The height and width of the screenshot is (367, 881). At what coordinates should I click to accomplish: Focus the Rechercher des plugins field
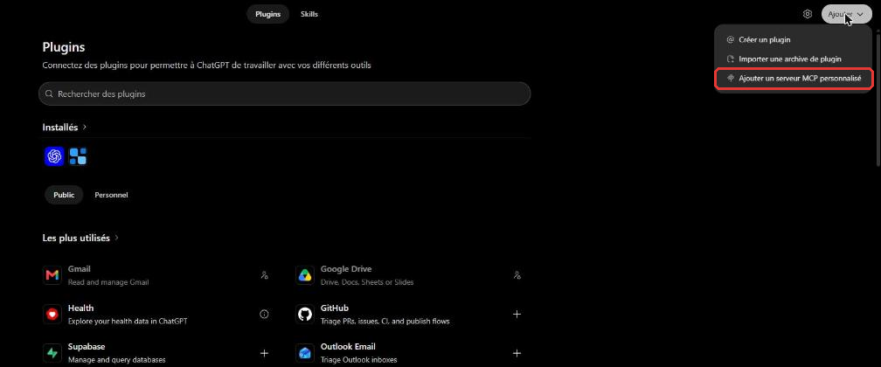pyautogui.click(x=284, y=93)
